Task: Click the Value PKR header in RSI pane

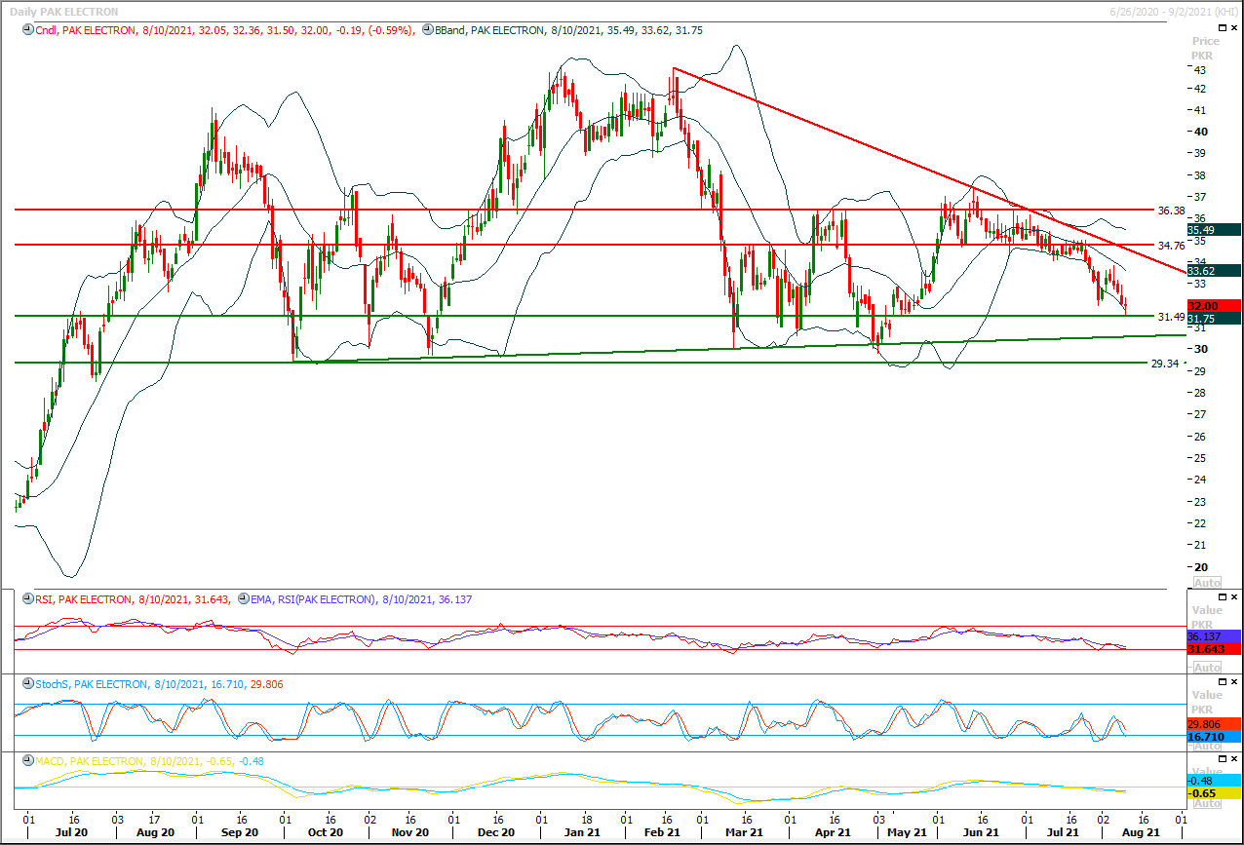Action: [x=1206, y=615]
